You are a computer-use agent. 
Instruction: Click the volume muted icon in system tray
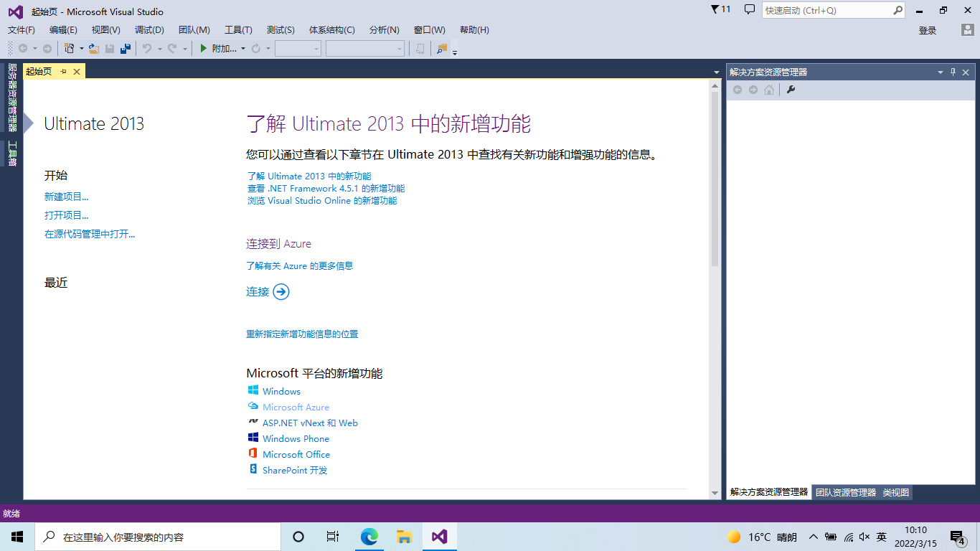[864, 537]
